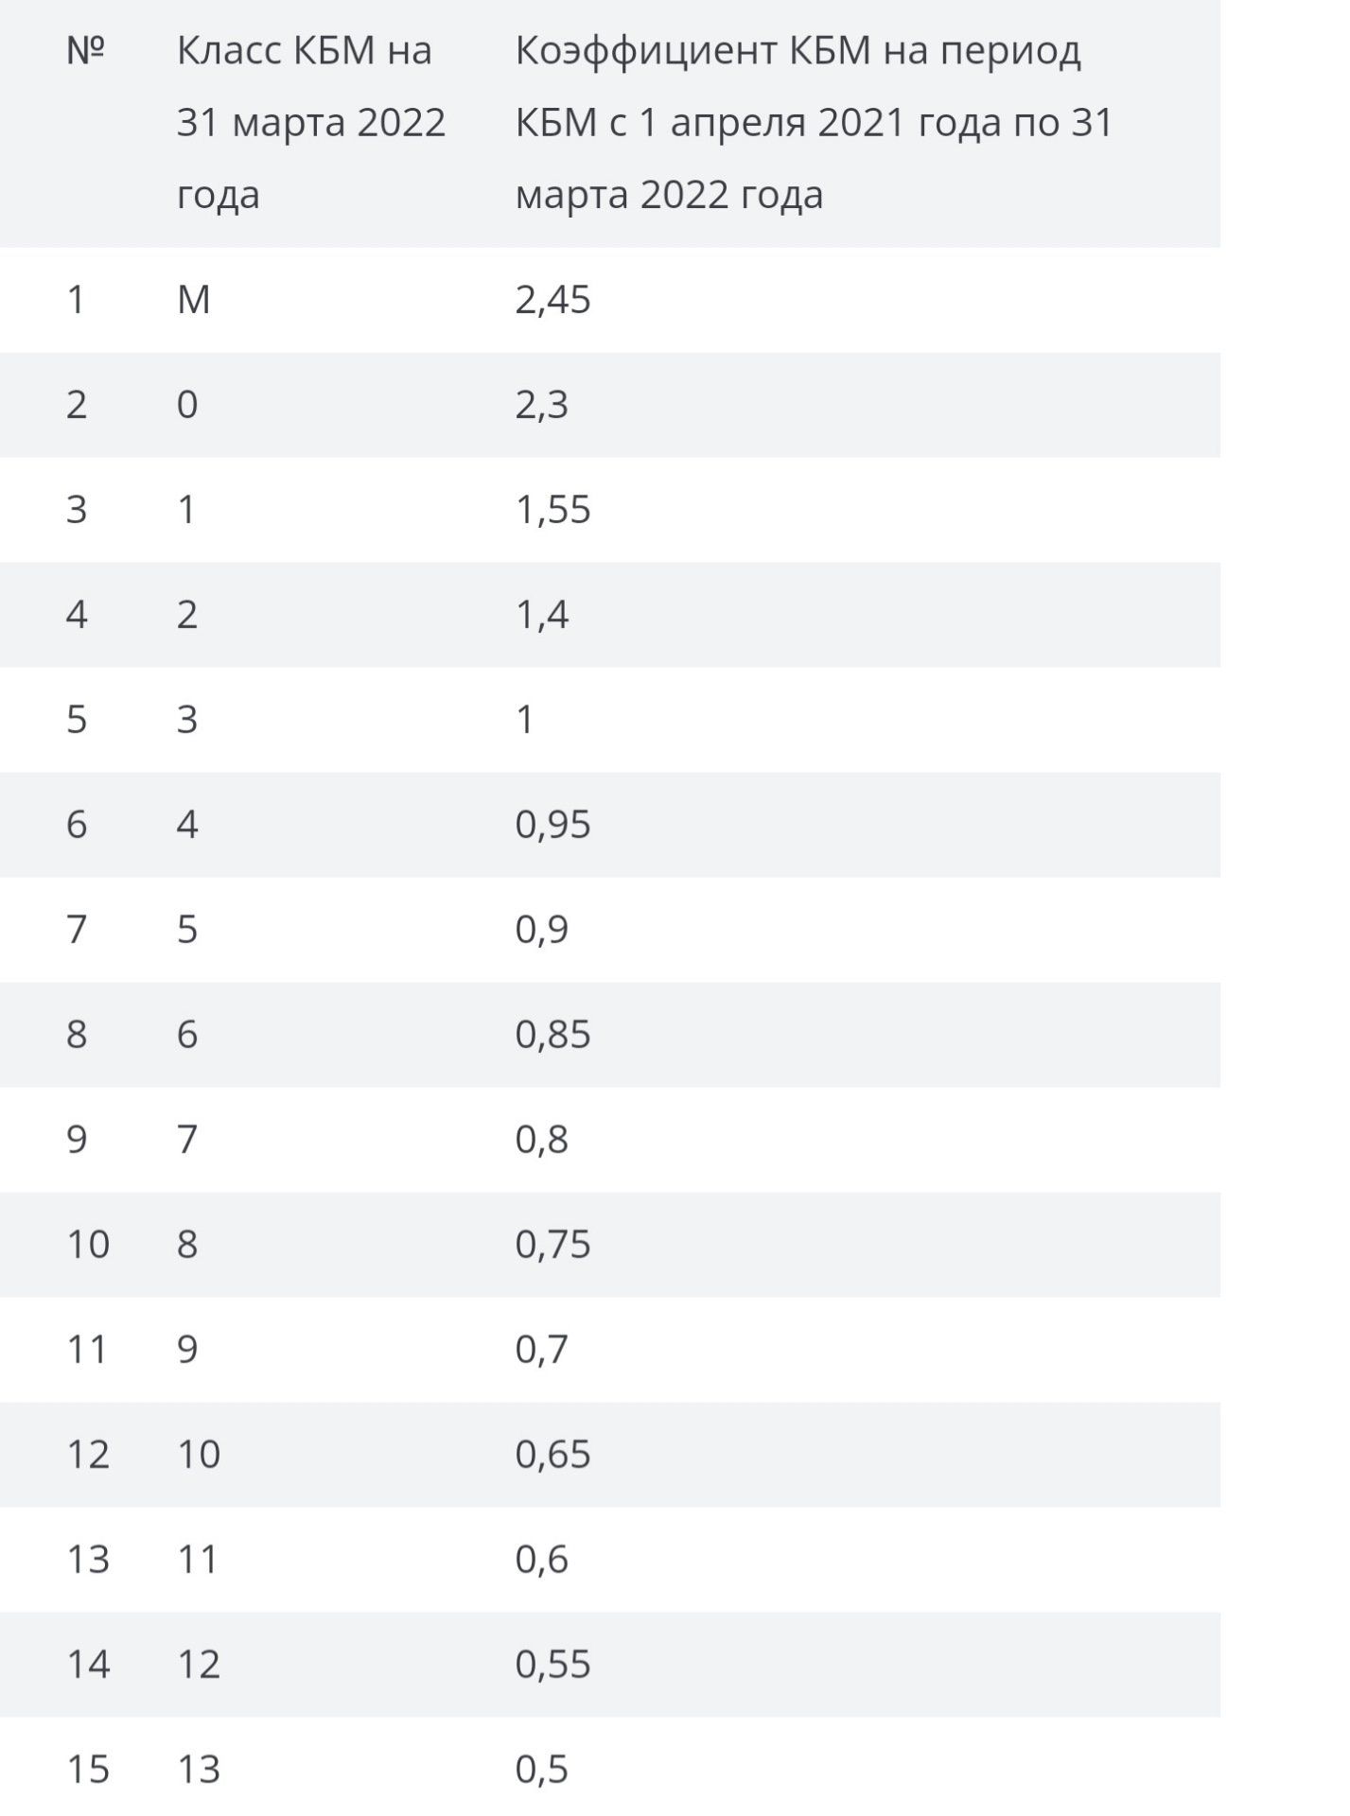Click the 0,75 coefficient value

pos(552,1245)
